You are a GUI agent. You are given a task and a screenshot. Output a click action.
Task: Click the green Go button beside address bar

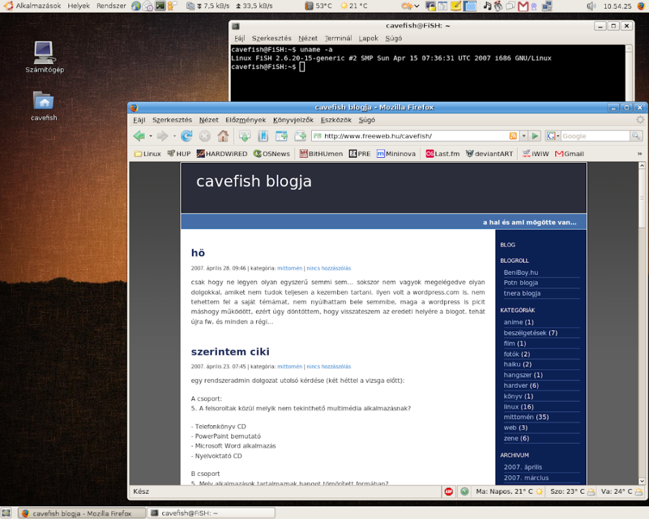pyautogui.click(x=535, y=136)
